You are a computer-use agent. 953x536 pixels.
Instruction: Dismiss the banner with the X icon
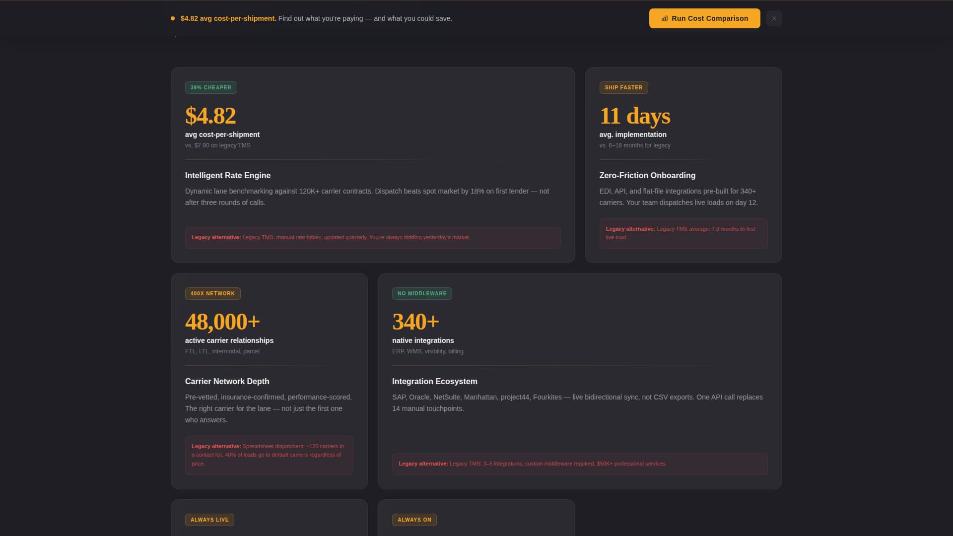(x=774, y=18)
